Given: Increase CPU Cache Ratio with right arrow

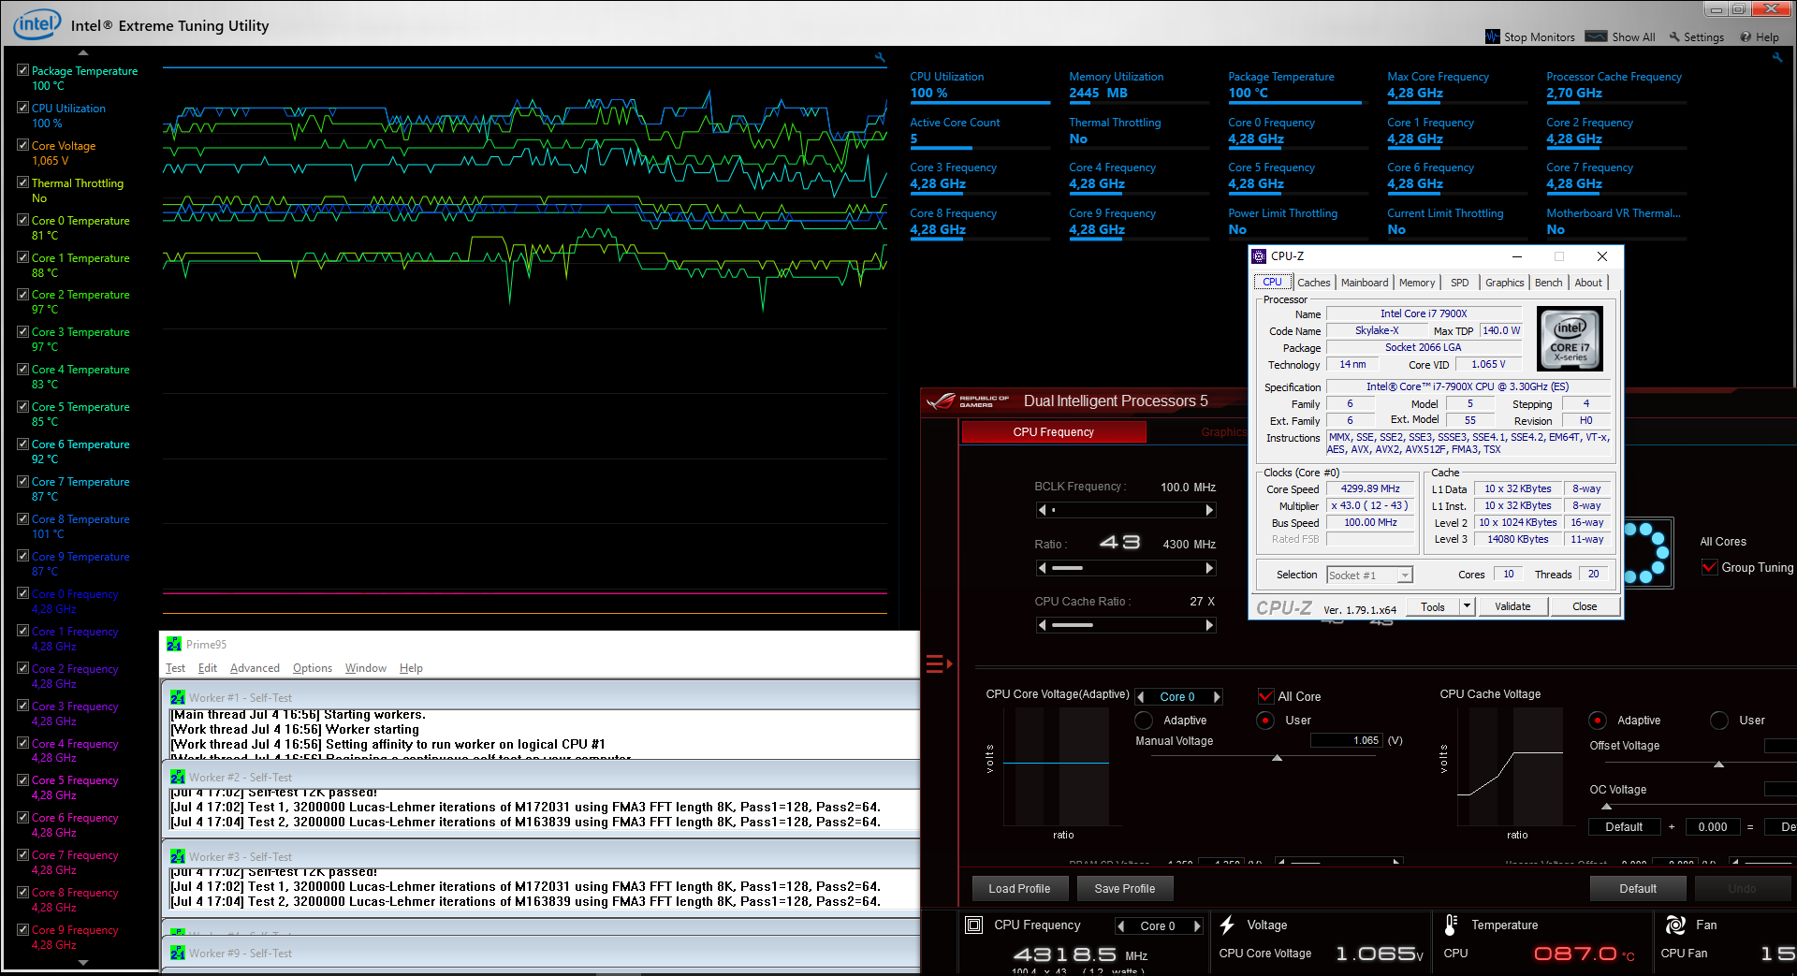Looking at the screenshot, I should [1209, 625].
